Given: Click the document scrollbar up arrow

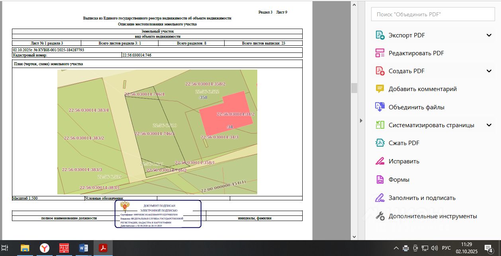Looking at the screenshot, I should (x=354, y=4).
